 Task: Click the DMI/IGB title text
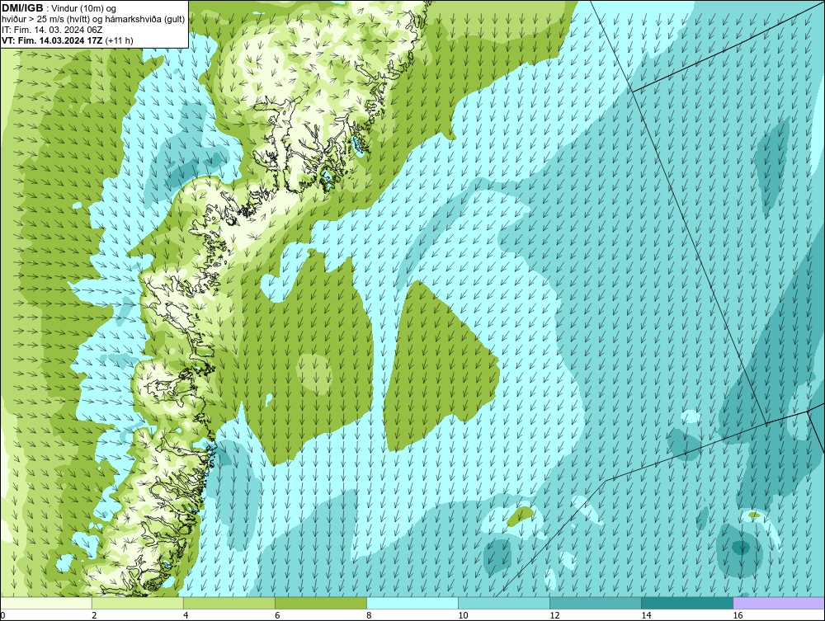coord(22,8)
